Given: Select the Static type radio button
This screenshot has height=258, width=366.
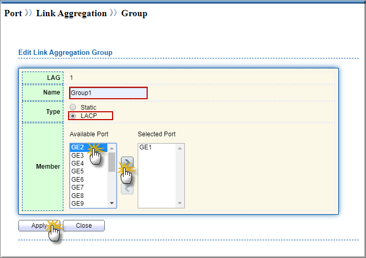Looking at the screenshot, I should (x=73, y=108).
